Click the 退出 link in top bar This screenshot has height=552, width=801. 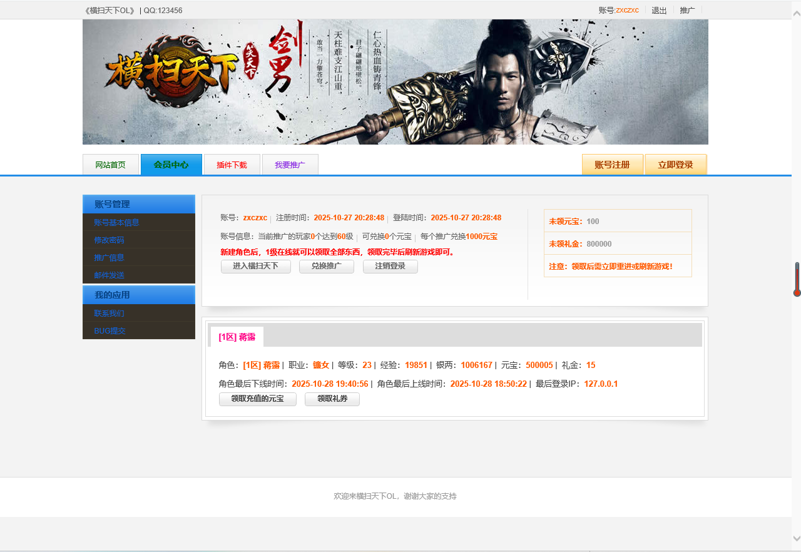[x=659, y=10]
